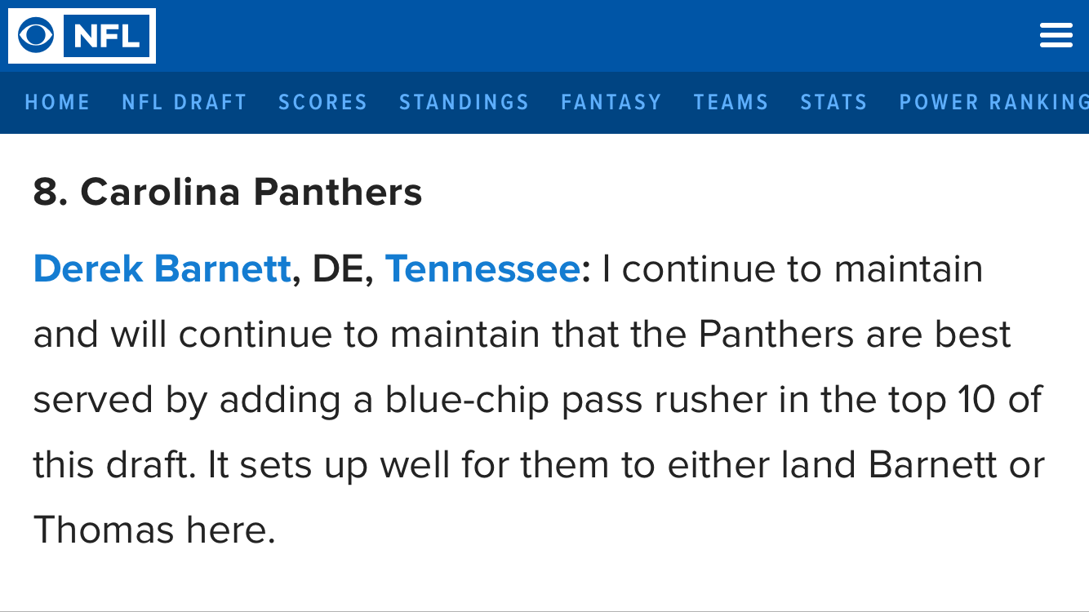
Task: Click the divider line below the article
Action: point(544,610)
